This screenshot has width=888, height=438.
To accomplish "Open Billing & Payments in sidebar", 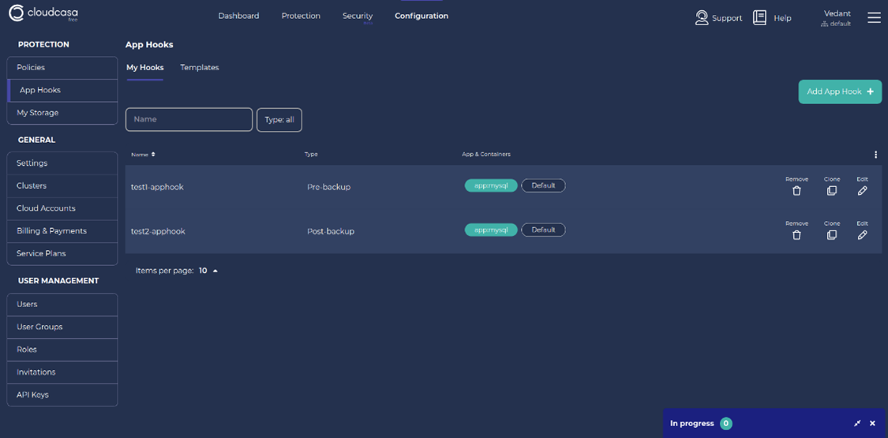I will coord(62,231).
